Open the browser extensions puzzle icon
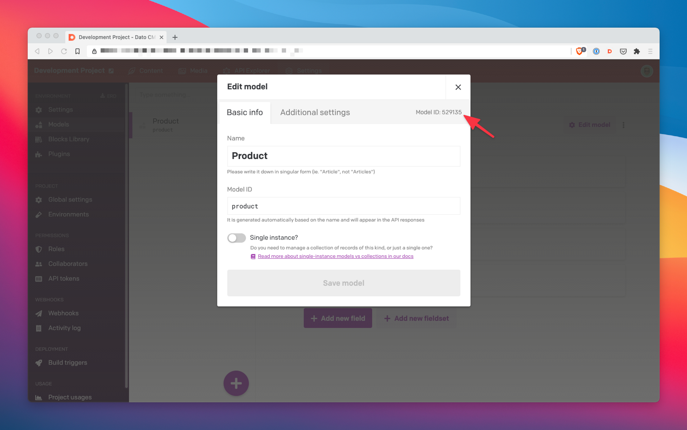The height and width of the screenshot is (430, 687). pyautogui.click(x=637, y=51)
